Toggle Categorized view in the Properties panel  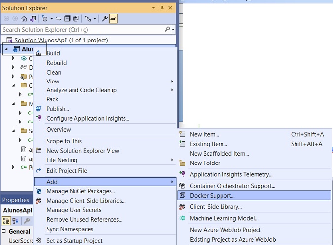point(6,221)
